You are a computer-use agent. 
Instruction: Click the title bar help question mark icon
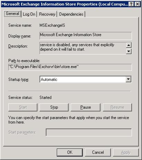click(131, 4)
